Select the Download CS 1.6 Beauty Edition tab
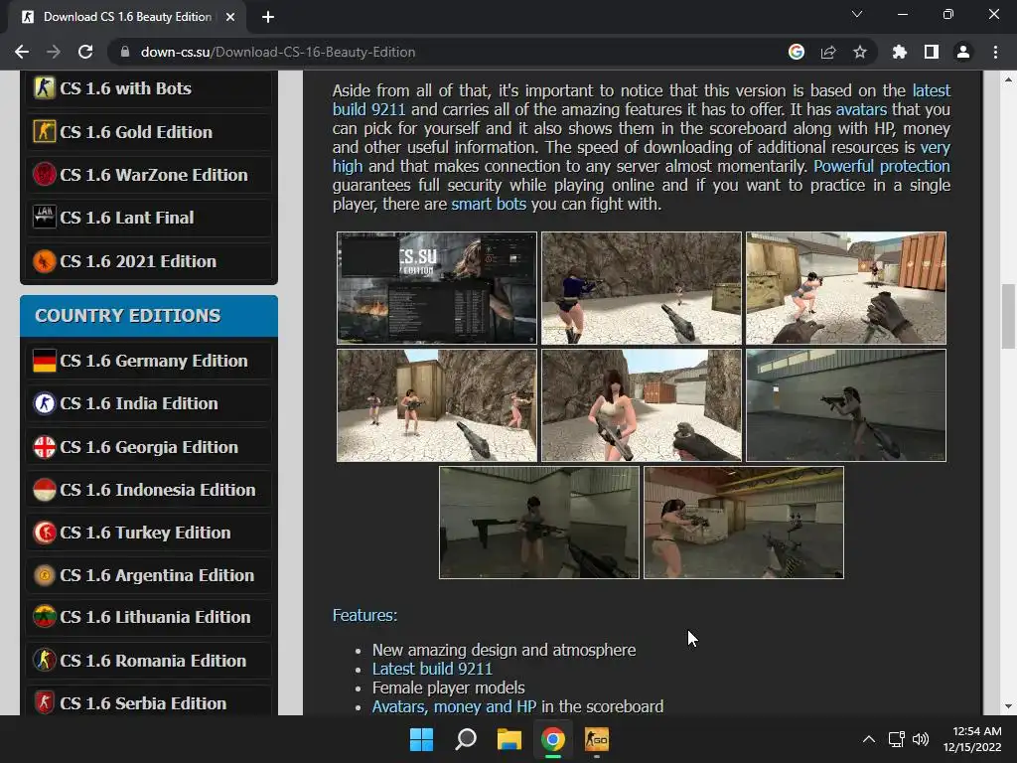 (x=126, y=17)
